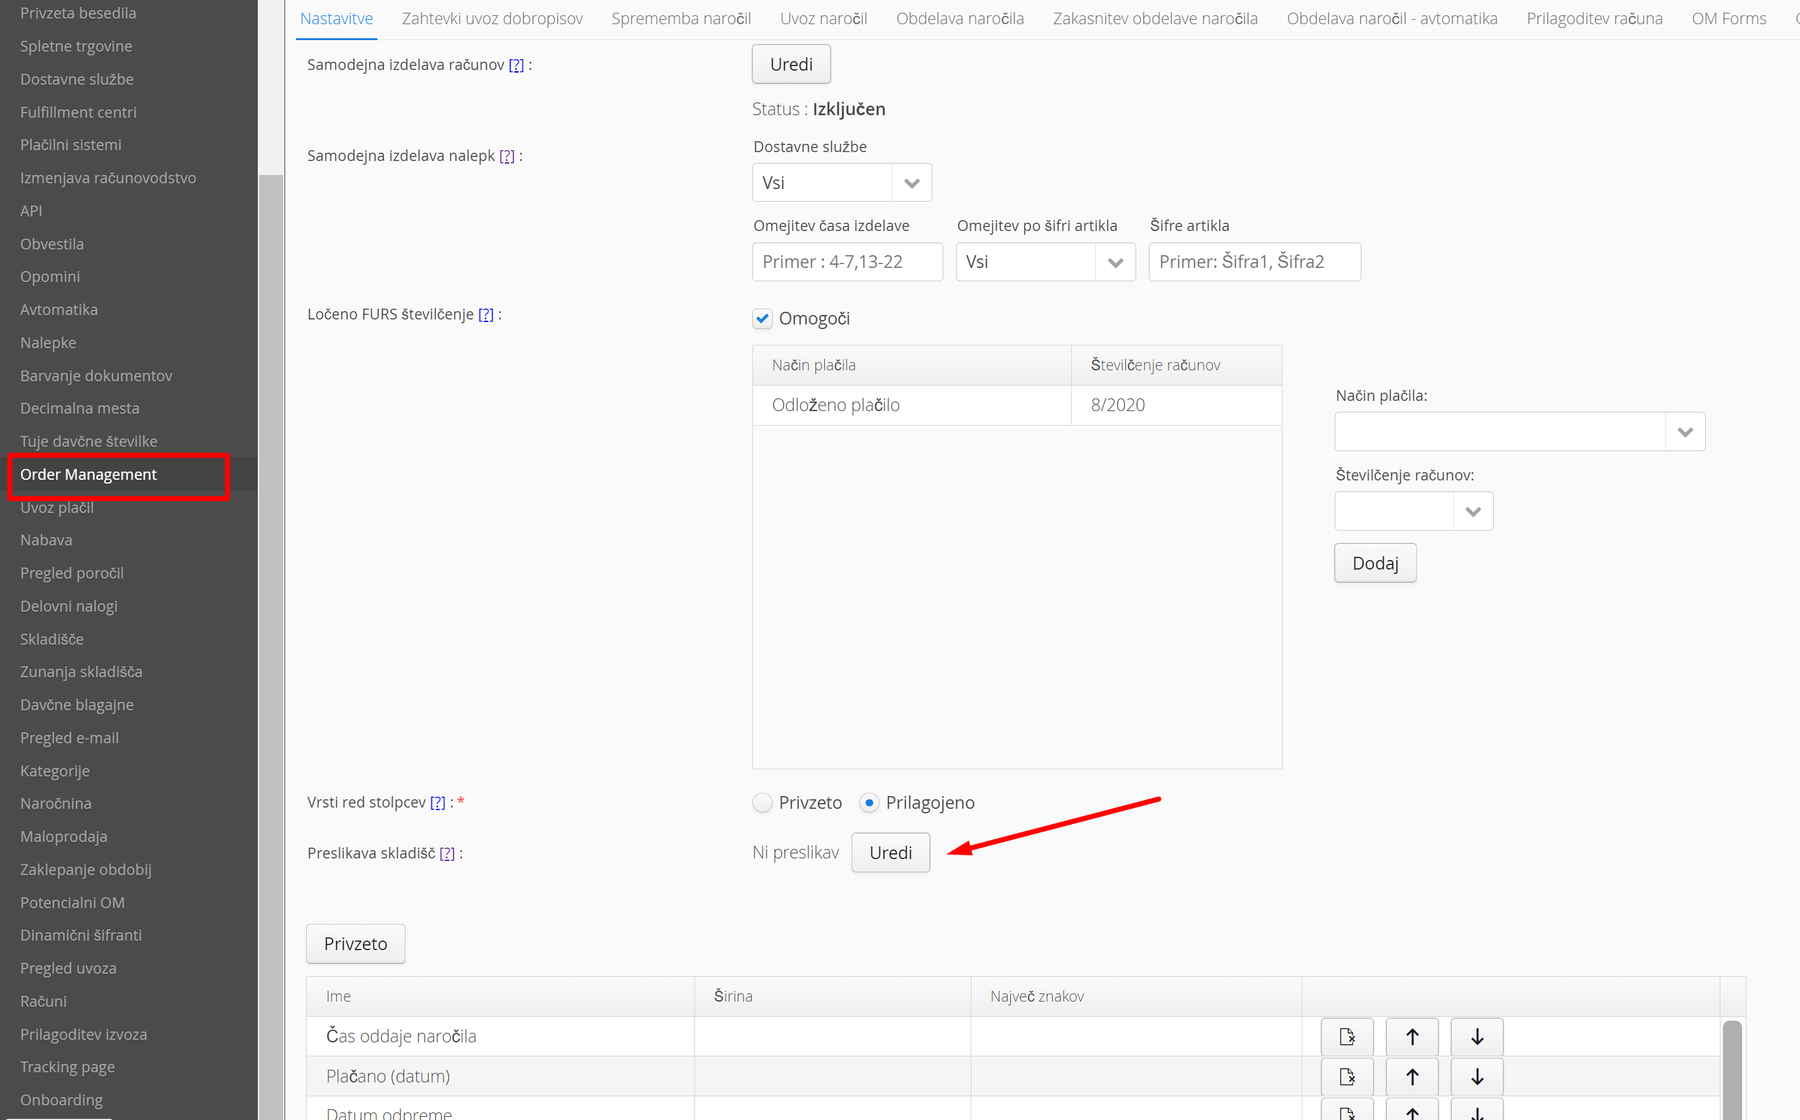Uncheck the Omogoči checkbox
This screenshot has width=1800, height=1120.
click(763, 319)
